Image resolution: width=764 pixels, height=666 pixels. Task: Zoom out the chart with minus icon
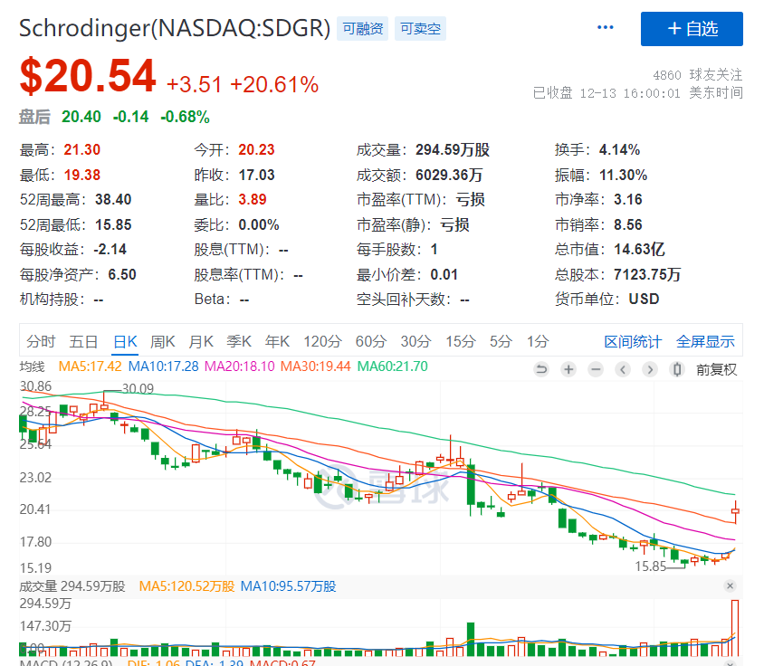(596, 370)
